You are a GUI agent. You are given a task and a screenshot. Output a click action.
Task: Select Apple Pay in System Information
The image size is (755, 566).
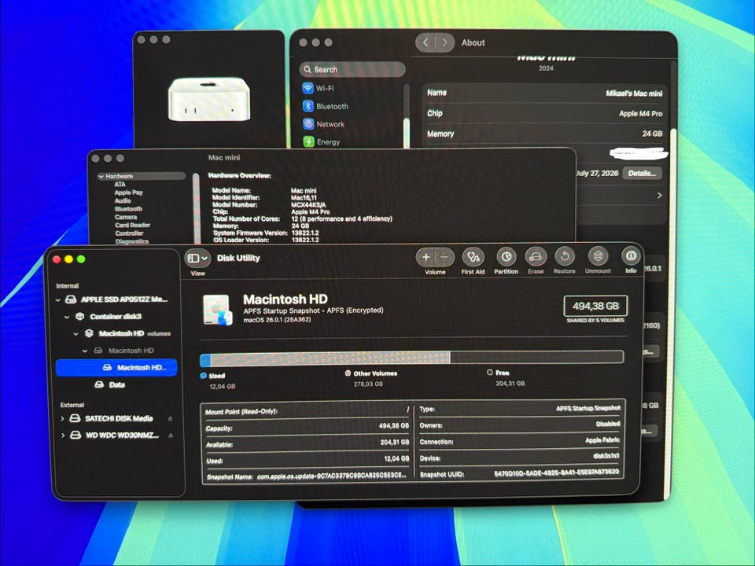[128, 193]
